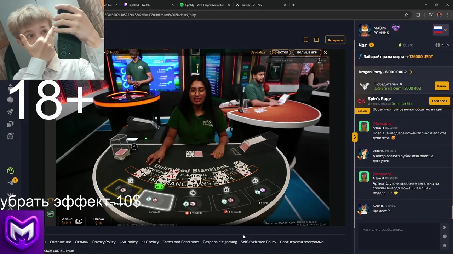Open the Telegram help icon with question badge
453x254 pixels.
[x=12, y=182]
